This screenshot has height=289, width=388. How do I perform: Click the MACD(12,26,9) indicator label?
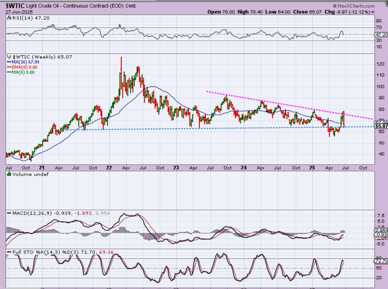[x=32, y=213]
